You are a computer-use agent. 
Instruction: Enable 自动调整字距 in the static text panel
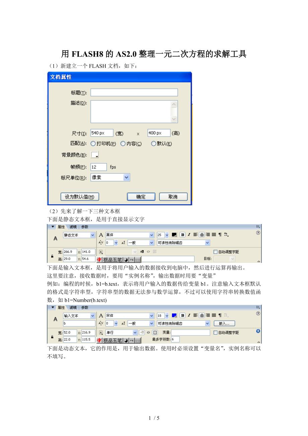point(216,252)
